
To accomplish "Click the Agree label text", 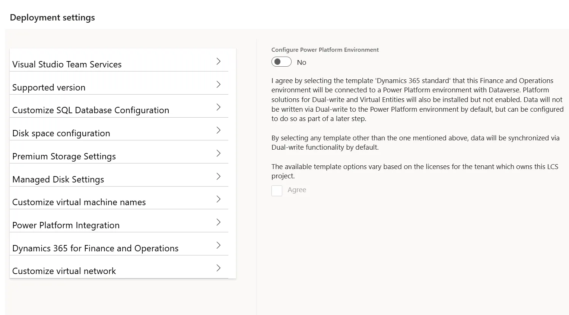I will pos(297,190).
